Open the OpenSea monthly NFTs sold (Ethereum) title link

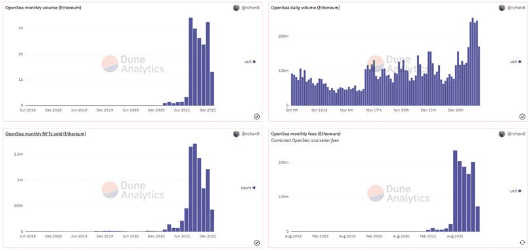(46, 134)
